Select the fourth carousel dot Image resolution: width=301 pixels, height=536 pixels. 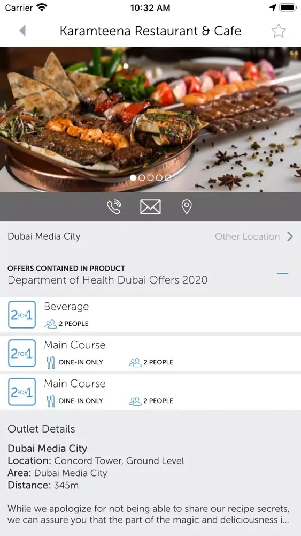(x=159, y=178)
